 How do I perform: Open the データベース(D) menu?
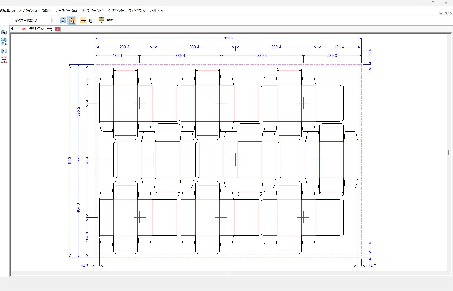click(66, 11)
